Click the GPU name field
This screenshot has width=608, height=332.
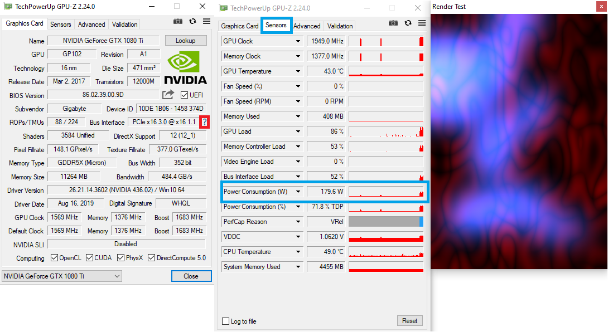point(103,41)
